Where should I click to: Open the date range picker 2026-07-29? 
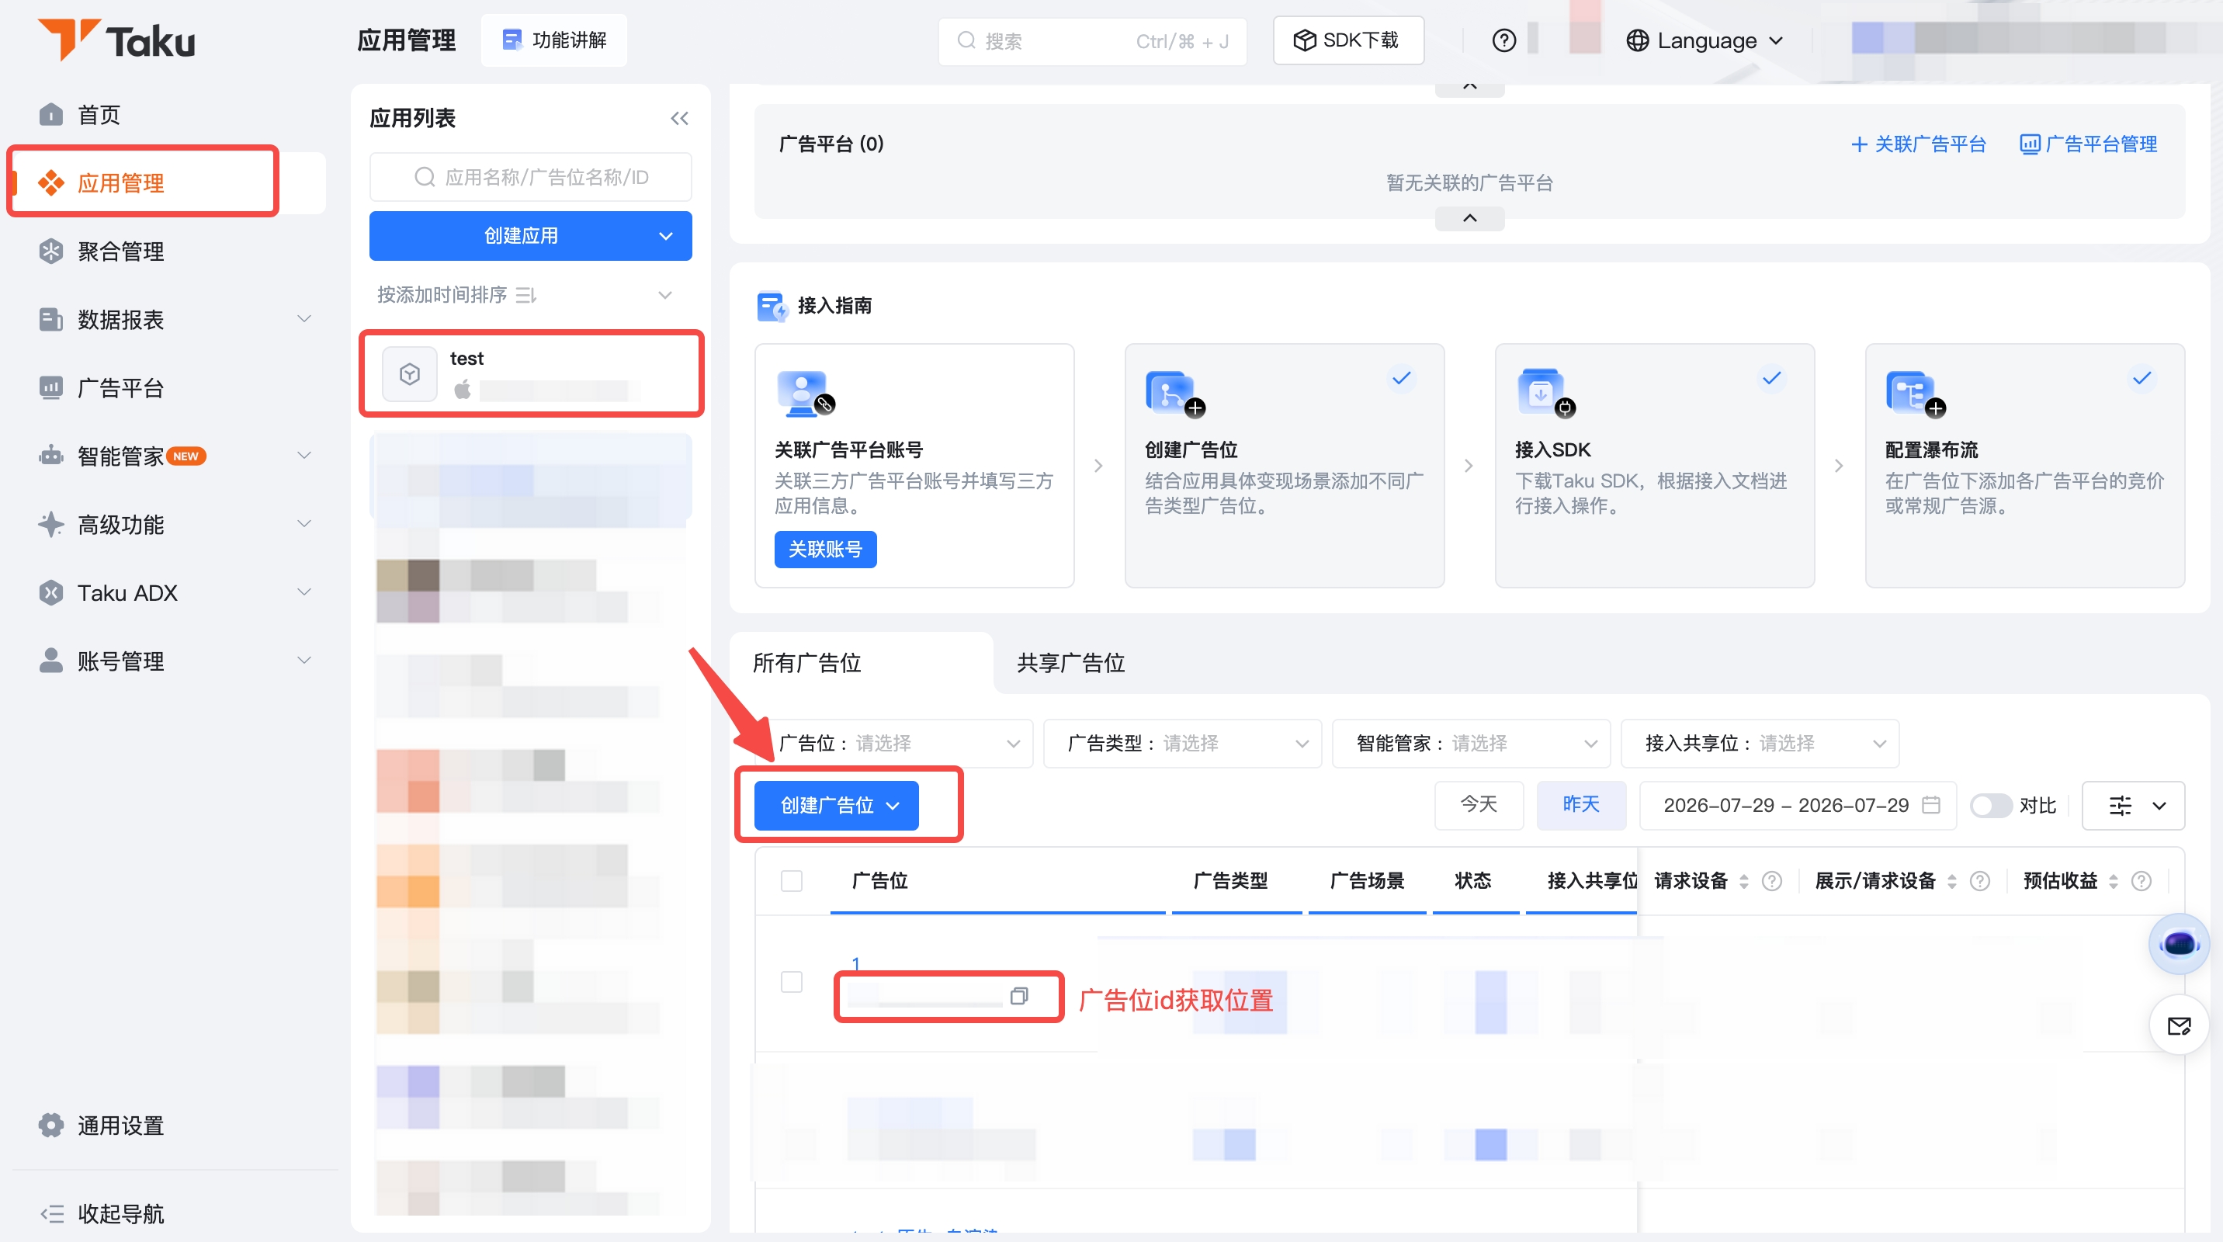pyautogui.click(x=1798, y=805)
